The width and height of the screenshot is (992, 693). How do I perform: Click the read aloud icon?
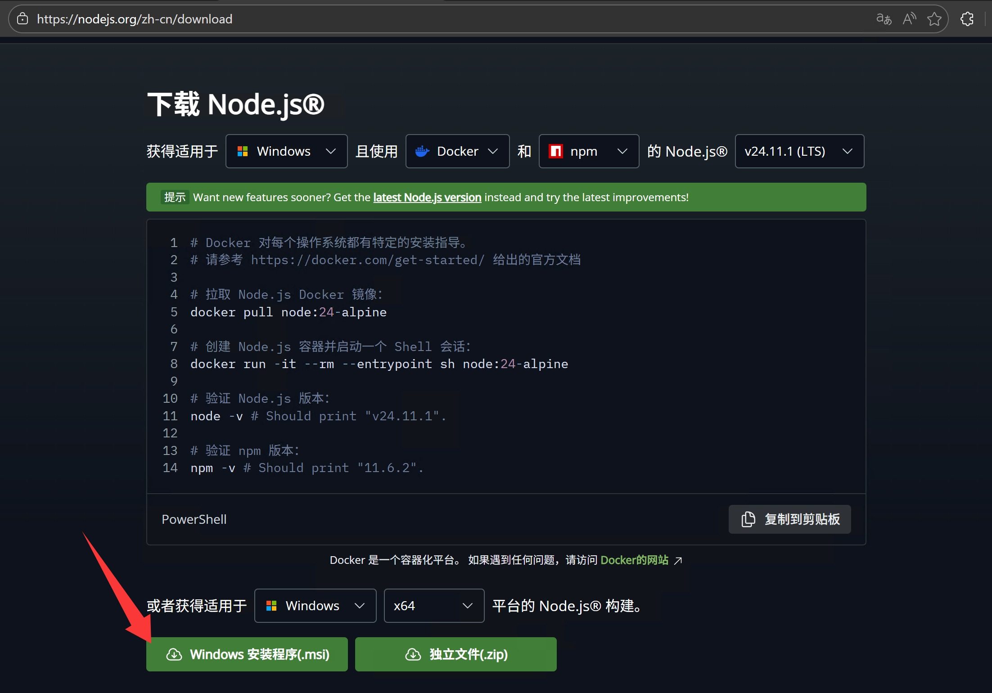coord(909,19)
